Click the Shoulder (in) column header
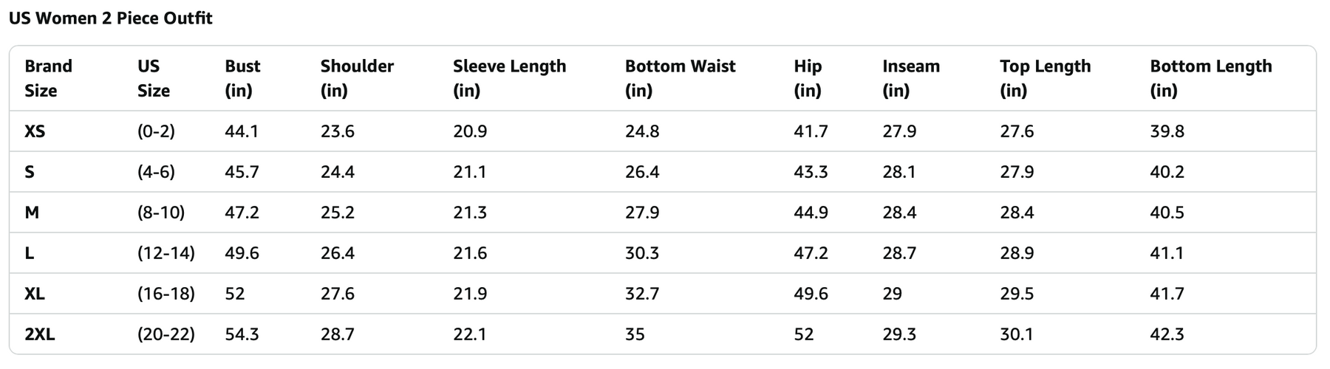 [357, 78]
